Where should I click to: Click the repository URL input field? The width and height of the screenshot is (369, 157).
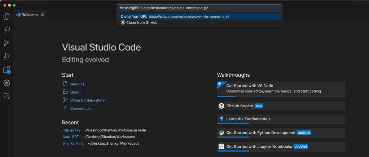pos(199,8)
